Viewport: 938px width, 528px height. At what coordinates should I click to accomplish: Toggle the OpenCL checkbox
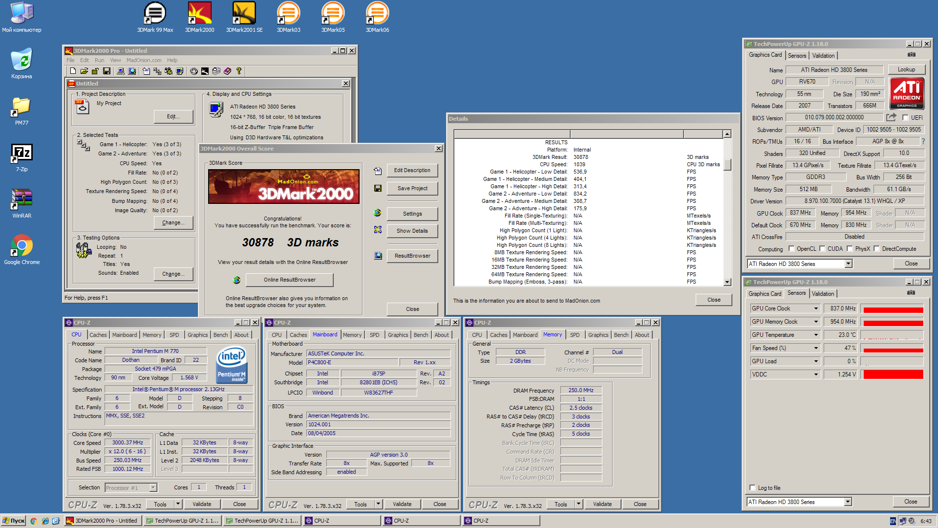click(x=791, y=249)
